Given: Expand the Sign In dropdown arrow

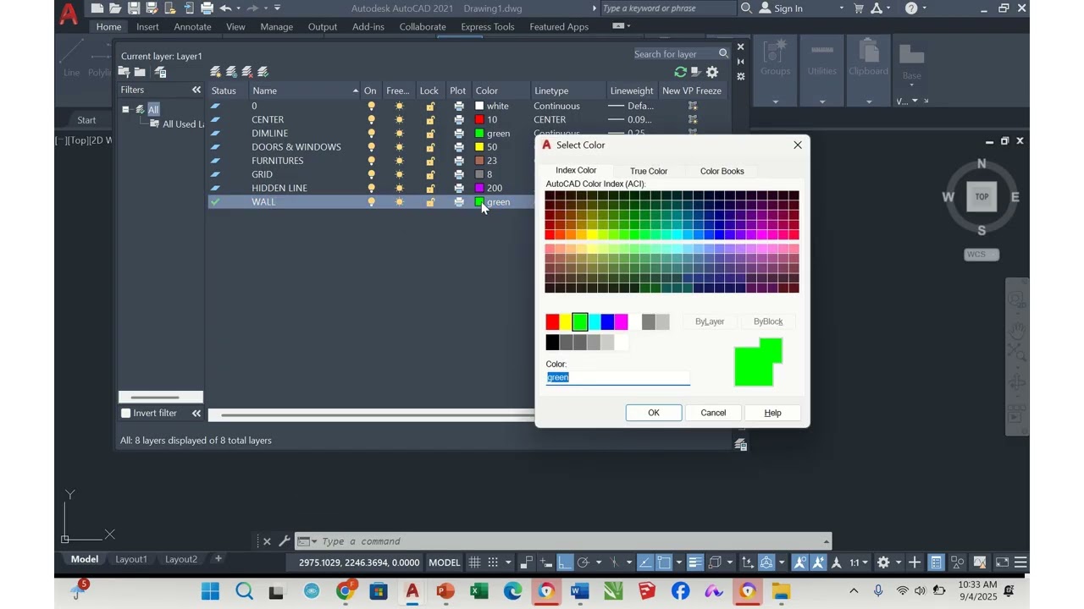Looking at the screenshot, I should [x=841, y=8].
